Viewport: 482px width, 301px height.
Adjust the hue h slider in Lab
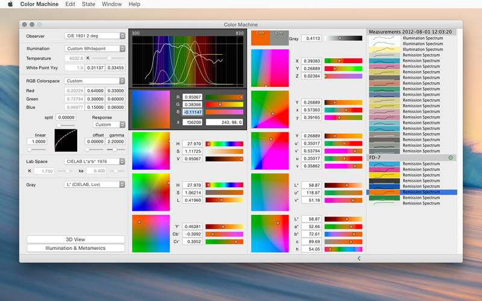343,249
